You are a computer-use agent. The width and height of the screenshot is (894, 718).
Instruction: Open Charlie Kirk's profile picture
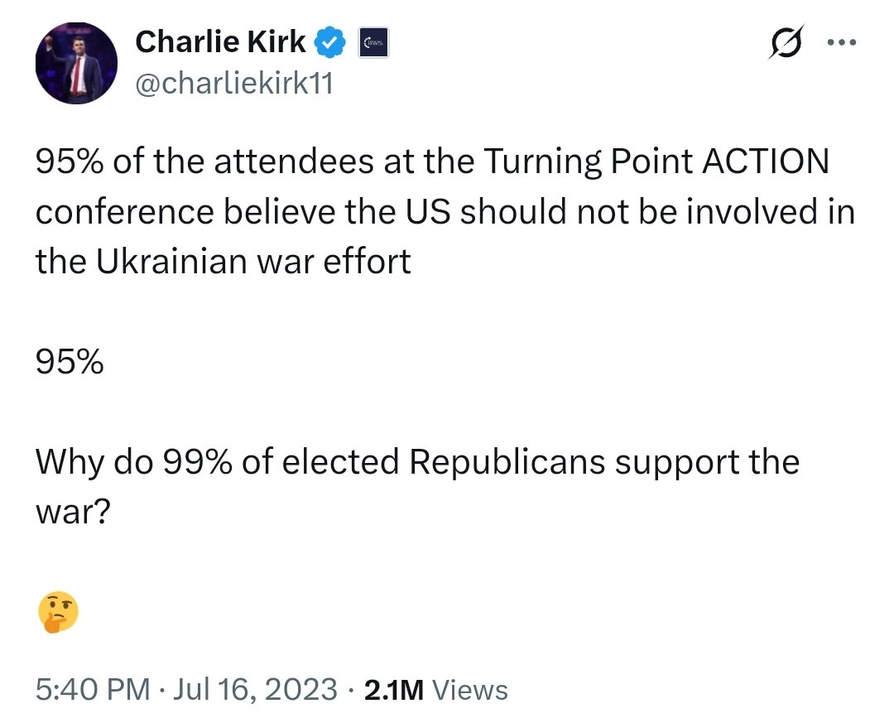click(76, 63)
